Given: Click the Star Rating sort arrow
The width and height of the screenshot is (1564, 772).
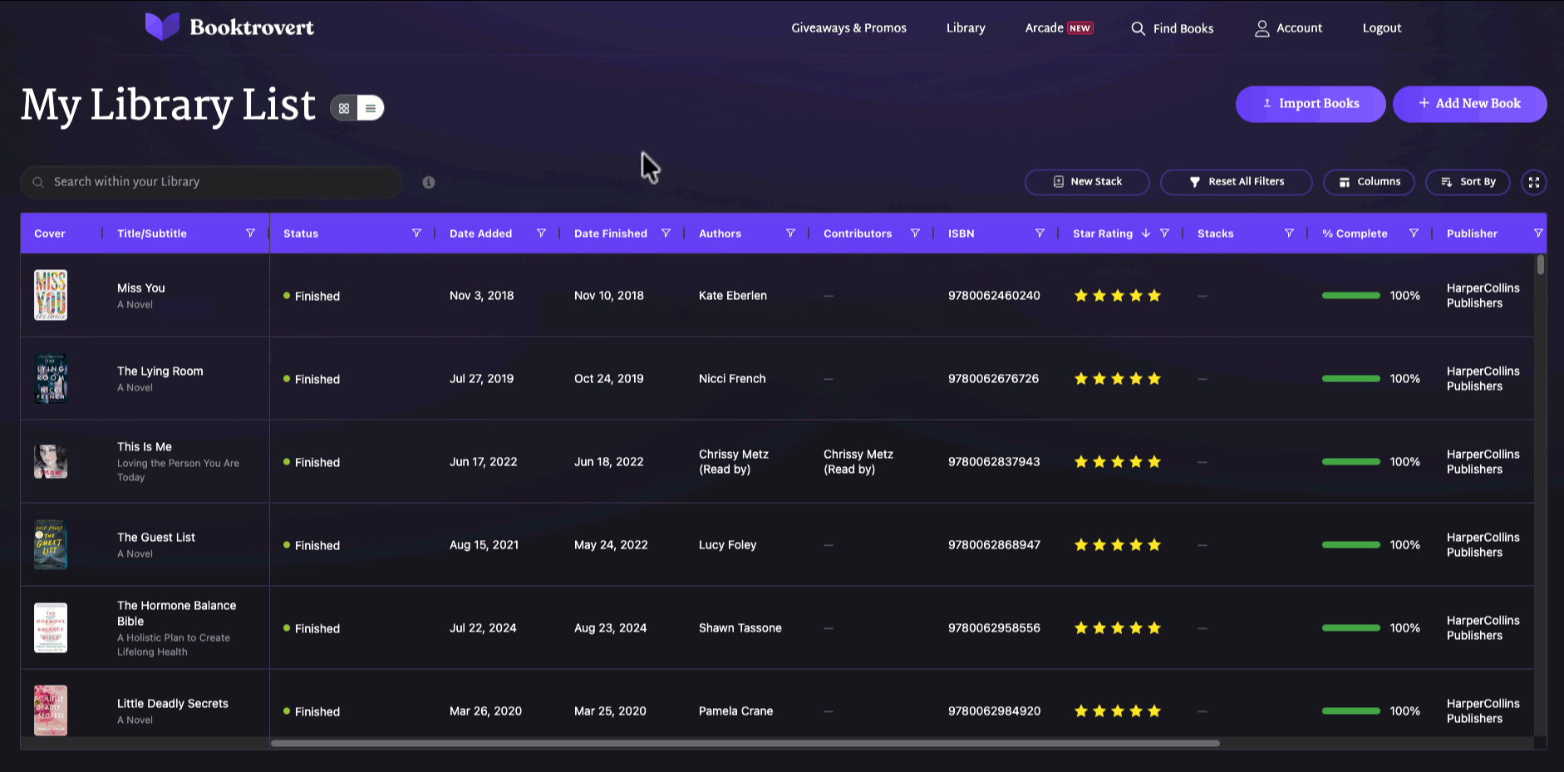Looking at the screenshot, I should pyautogui.click(x=1146, y=234).
